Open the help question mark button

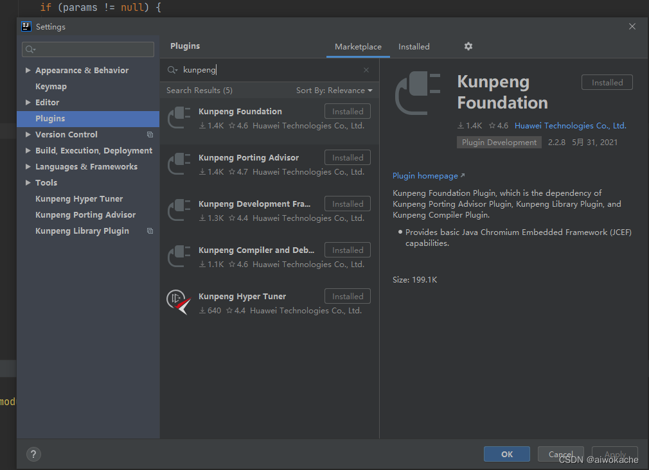coord(33,455)
